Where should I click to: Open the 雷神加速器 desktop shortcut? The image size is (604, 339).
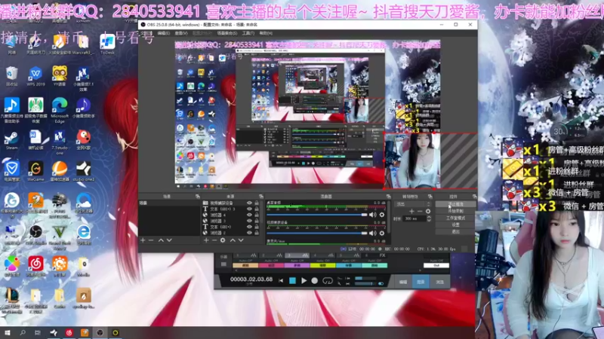click(x=60, y=172)
